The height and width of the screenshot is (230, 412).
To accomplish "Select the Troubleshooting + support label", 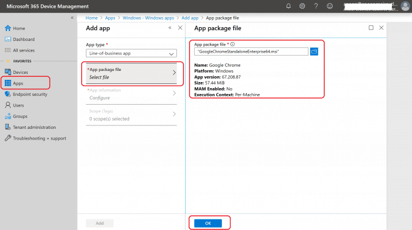I will tap(40, 138).
